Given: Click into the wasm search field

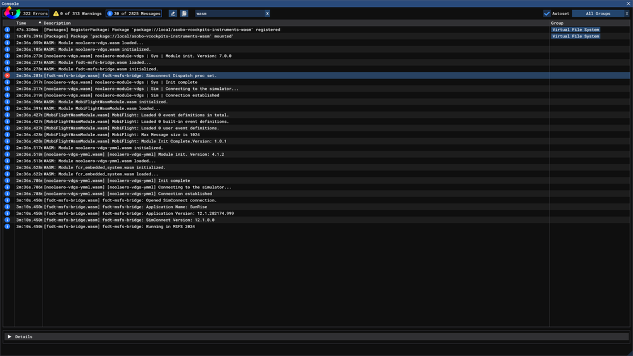Looking at the screenshot, I should [228, 13].
